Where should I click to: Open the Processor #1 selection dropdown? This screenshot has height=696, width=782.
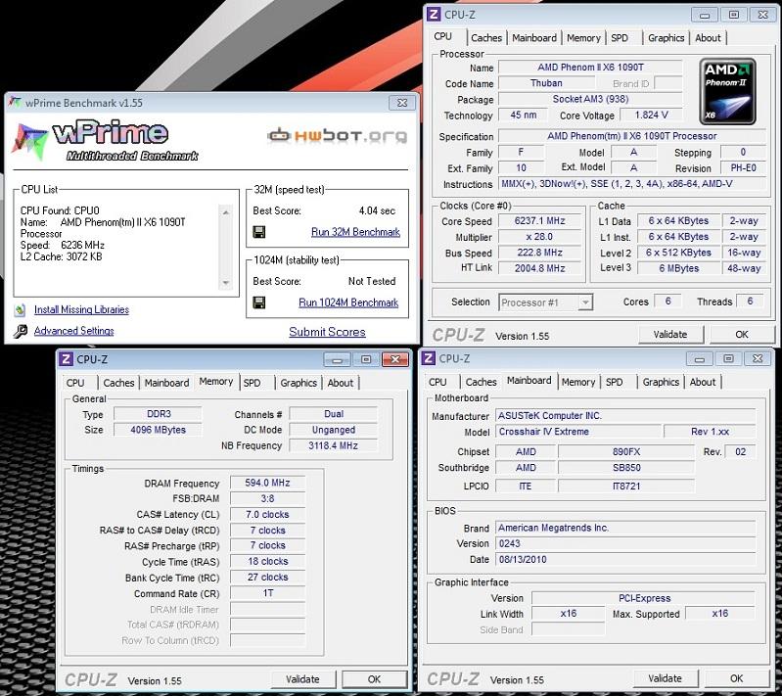coord(585,302)
